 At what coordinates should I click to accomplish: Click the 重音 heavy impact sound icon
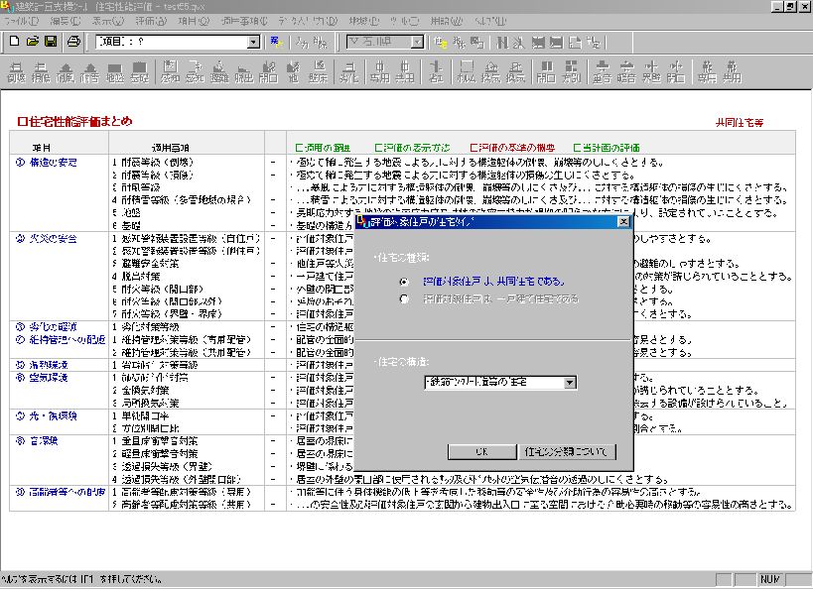602,72
